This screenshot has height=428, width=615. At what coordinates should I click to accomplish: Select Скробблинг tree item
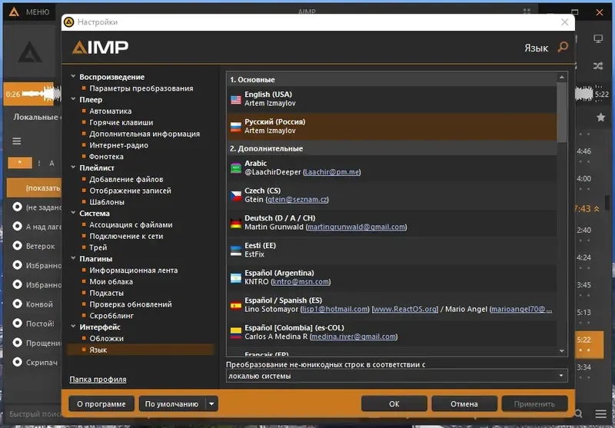coord(111,316)
